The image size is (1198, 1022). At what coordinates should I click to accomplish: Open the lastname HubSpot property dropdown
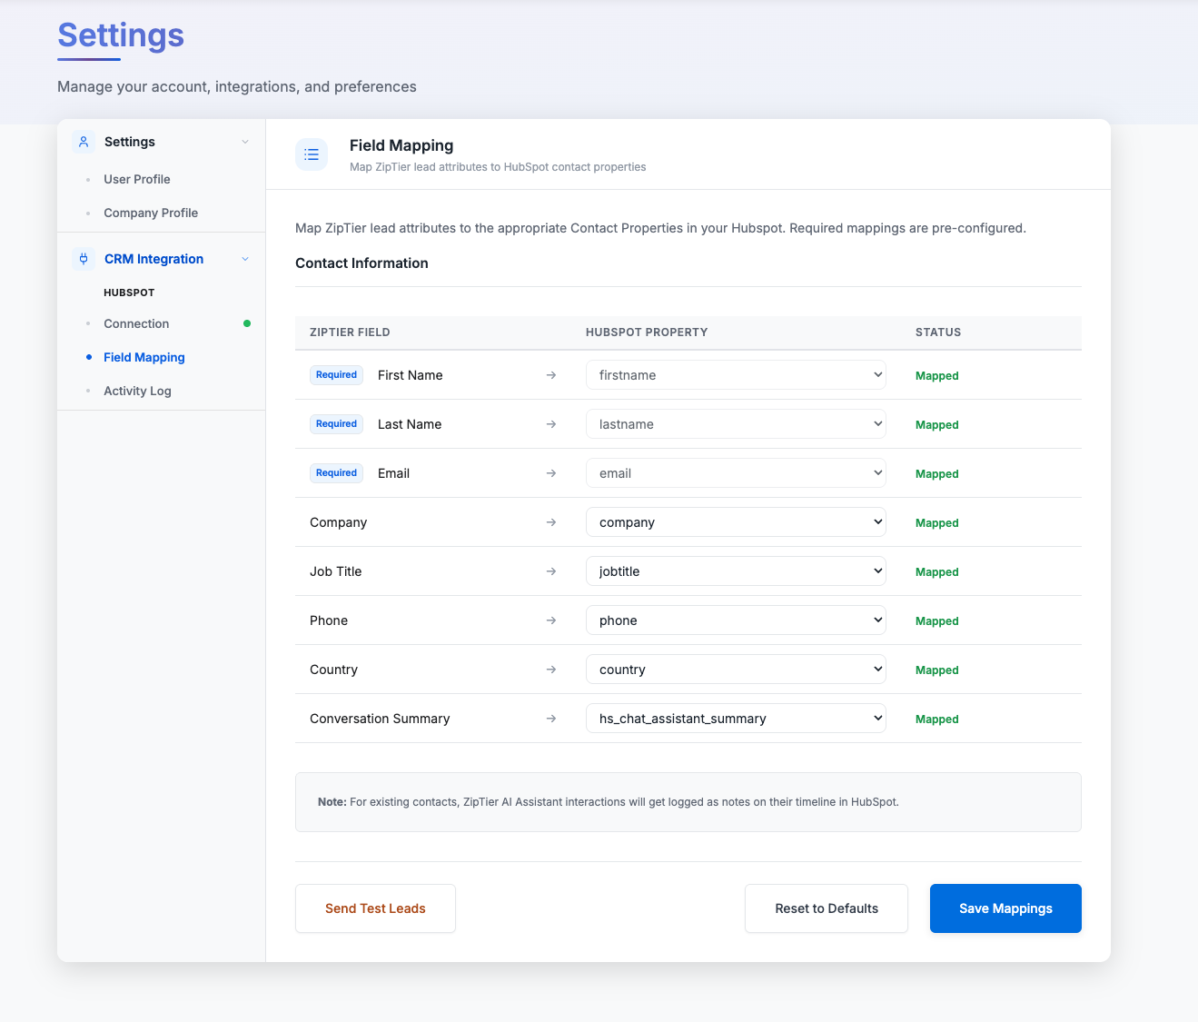[x=736, y=424]
